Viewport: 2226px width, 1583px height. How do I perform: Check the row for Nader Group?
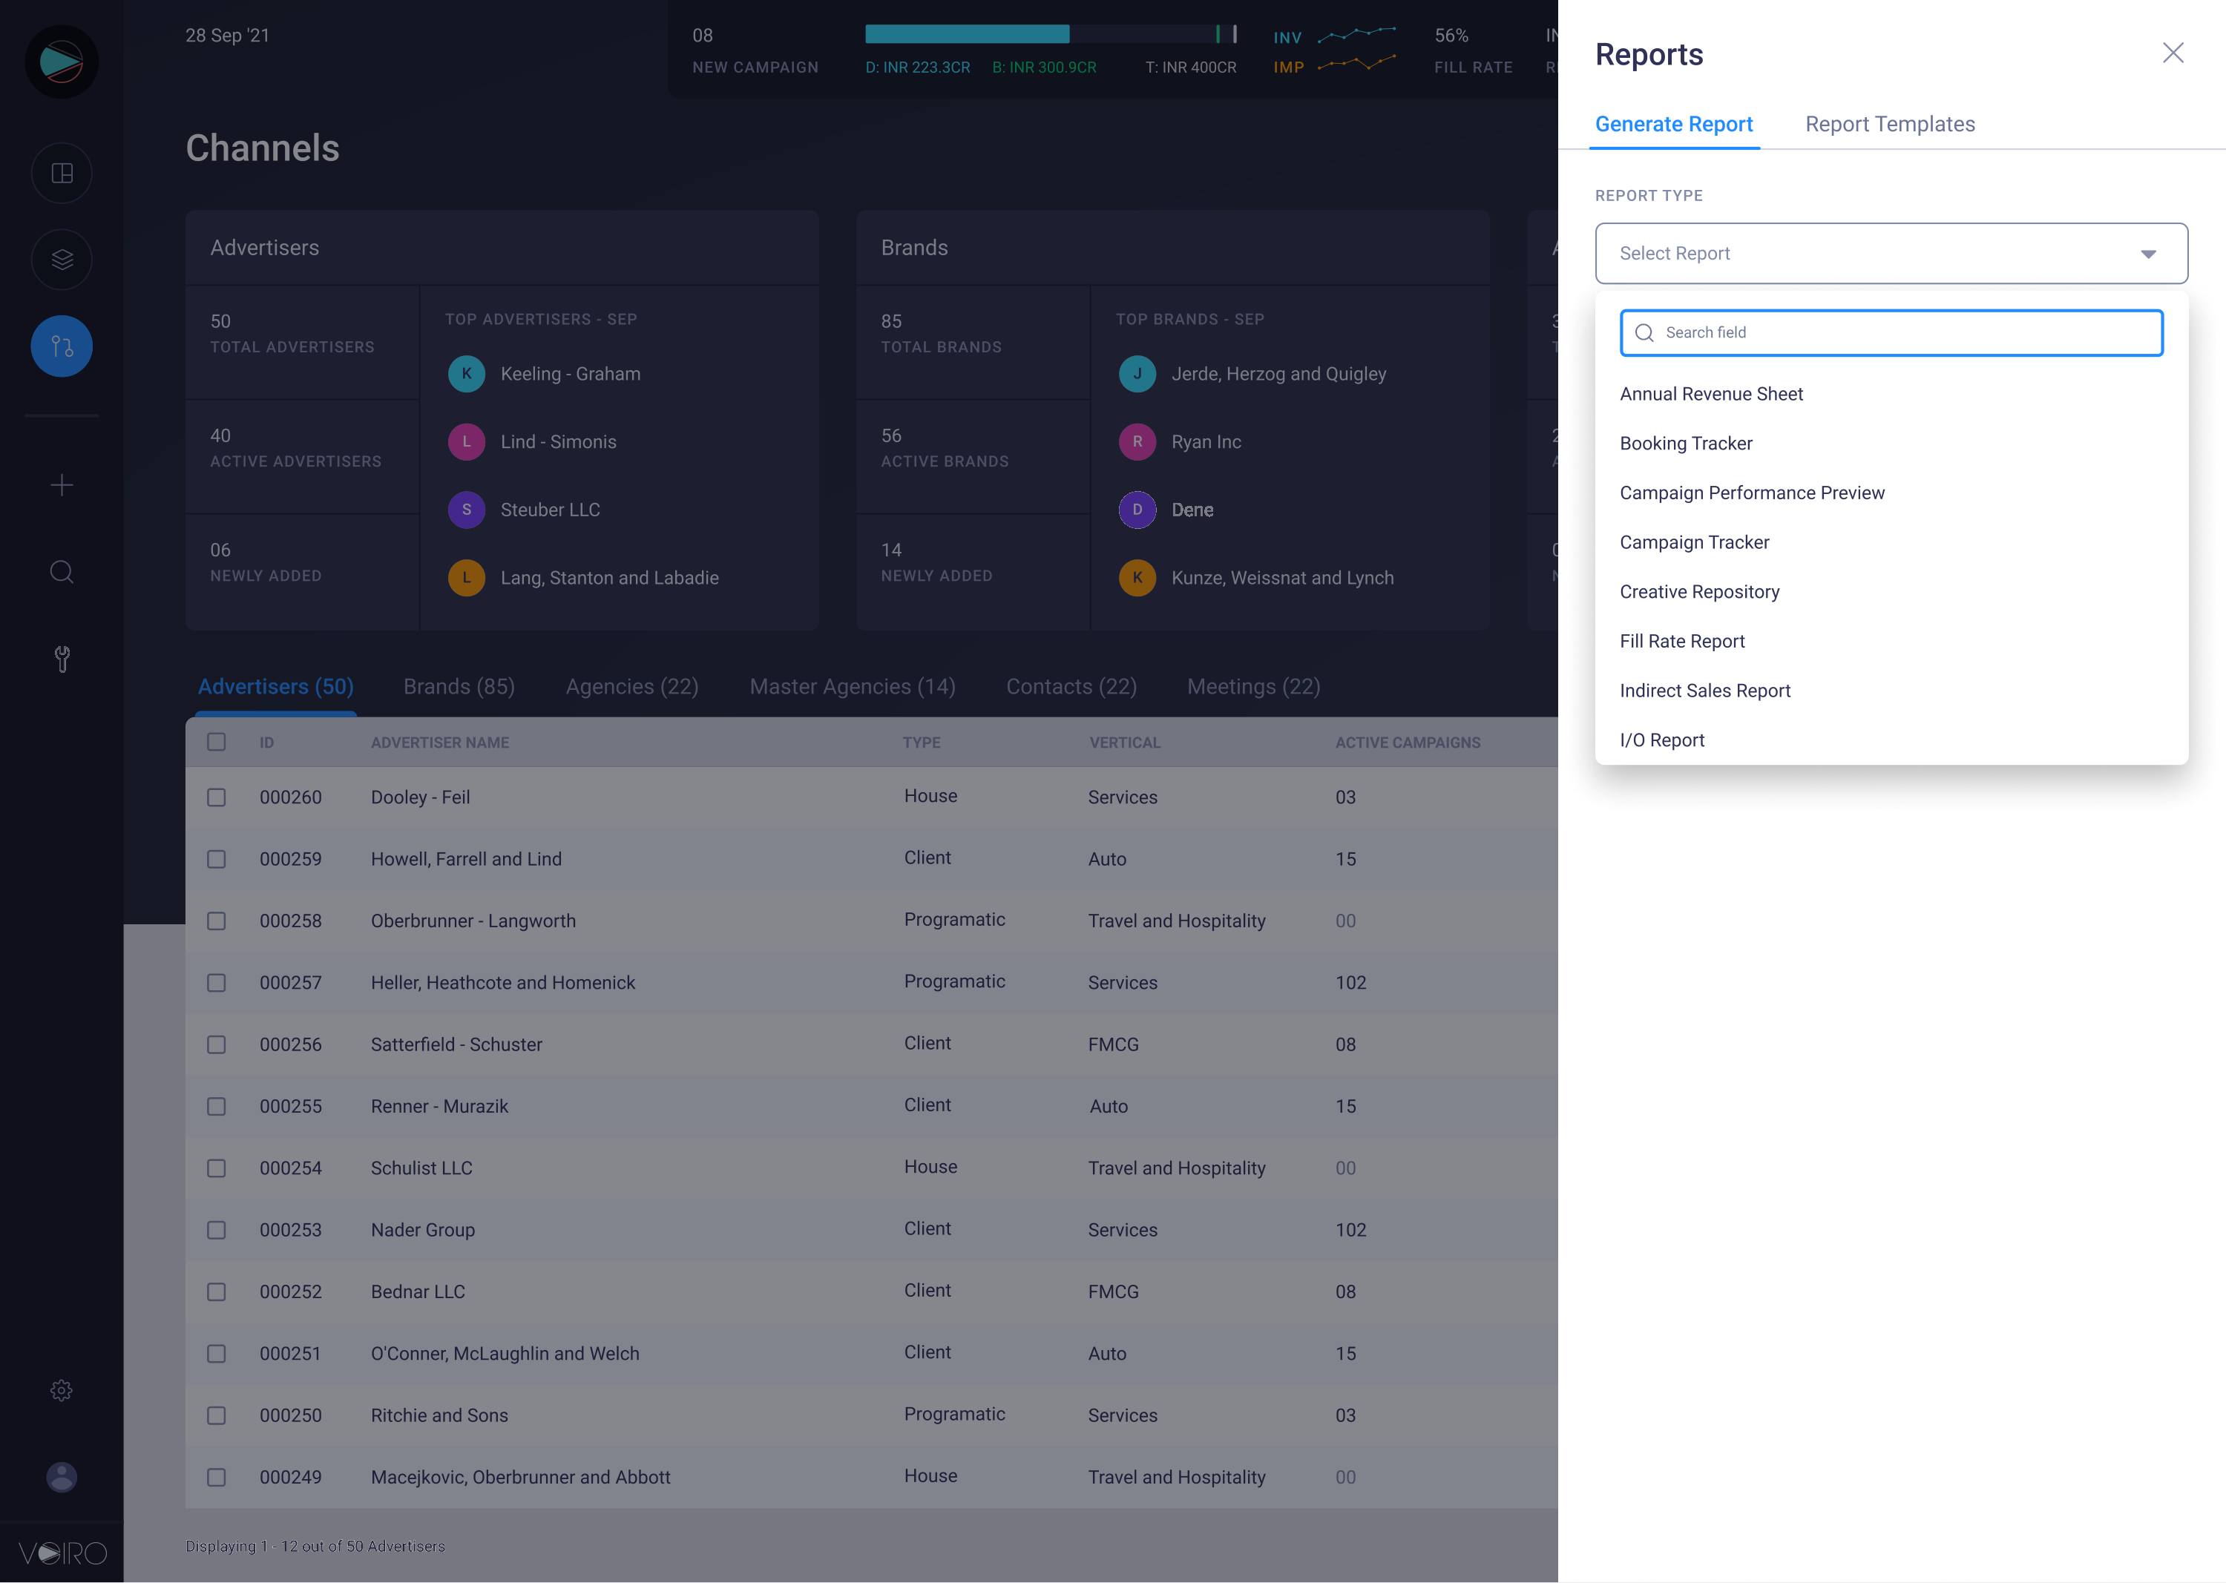pos(217,1229)
